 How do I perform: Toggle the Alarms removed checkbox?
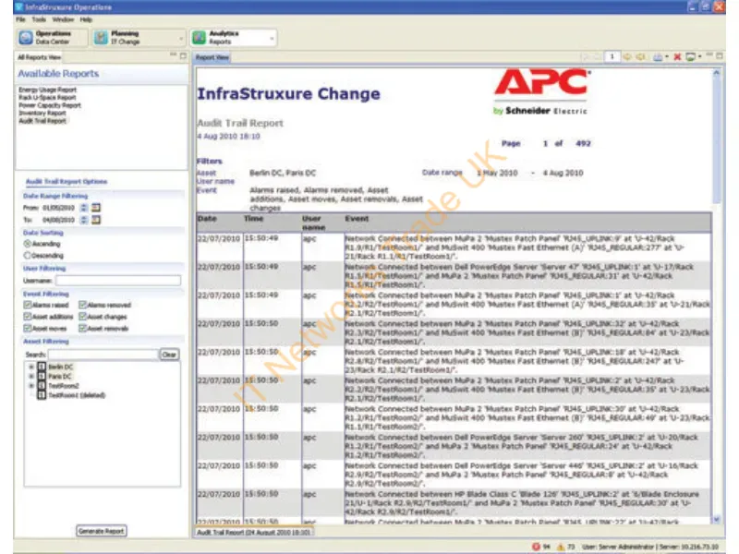(83, 305)
